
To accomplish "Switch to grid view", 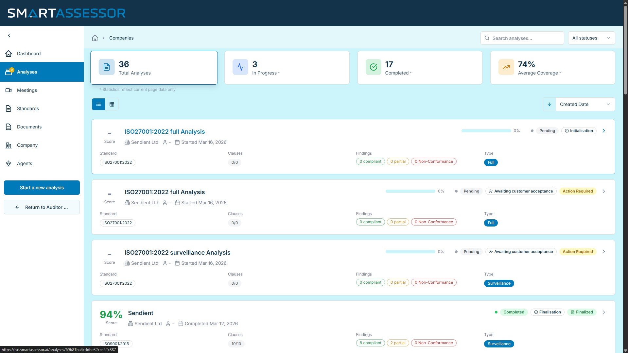I will 112,104.
